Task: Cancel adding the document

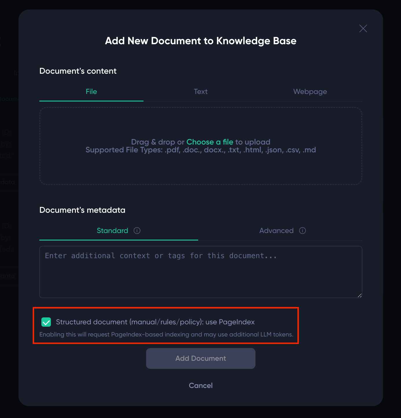Action: (x=201, y=386)
